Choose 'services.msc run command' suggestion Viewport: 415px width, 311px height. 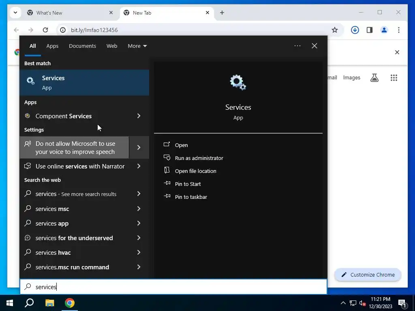74,267
